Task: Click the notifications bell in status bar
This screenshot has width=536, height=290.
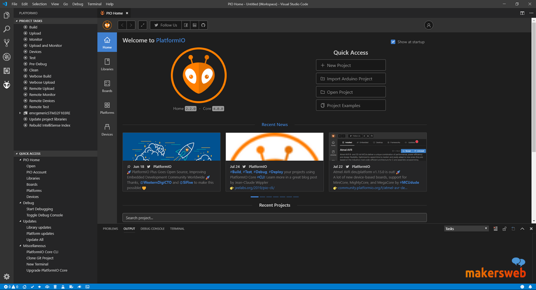Action: [x=530, y=287]
